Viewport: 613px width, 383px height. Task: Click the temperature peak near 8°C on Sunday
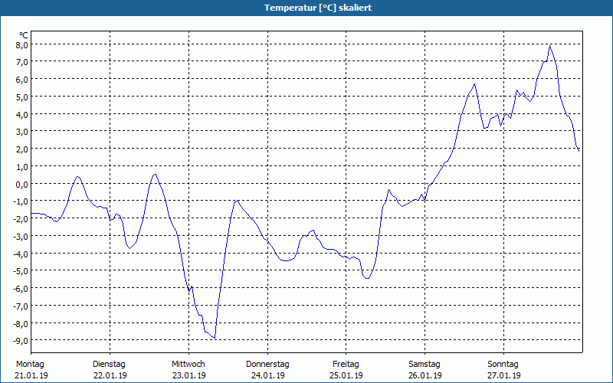pos(549,46)
